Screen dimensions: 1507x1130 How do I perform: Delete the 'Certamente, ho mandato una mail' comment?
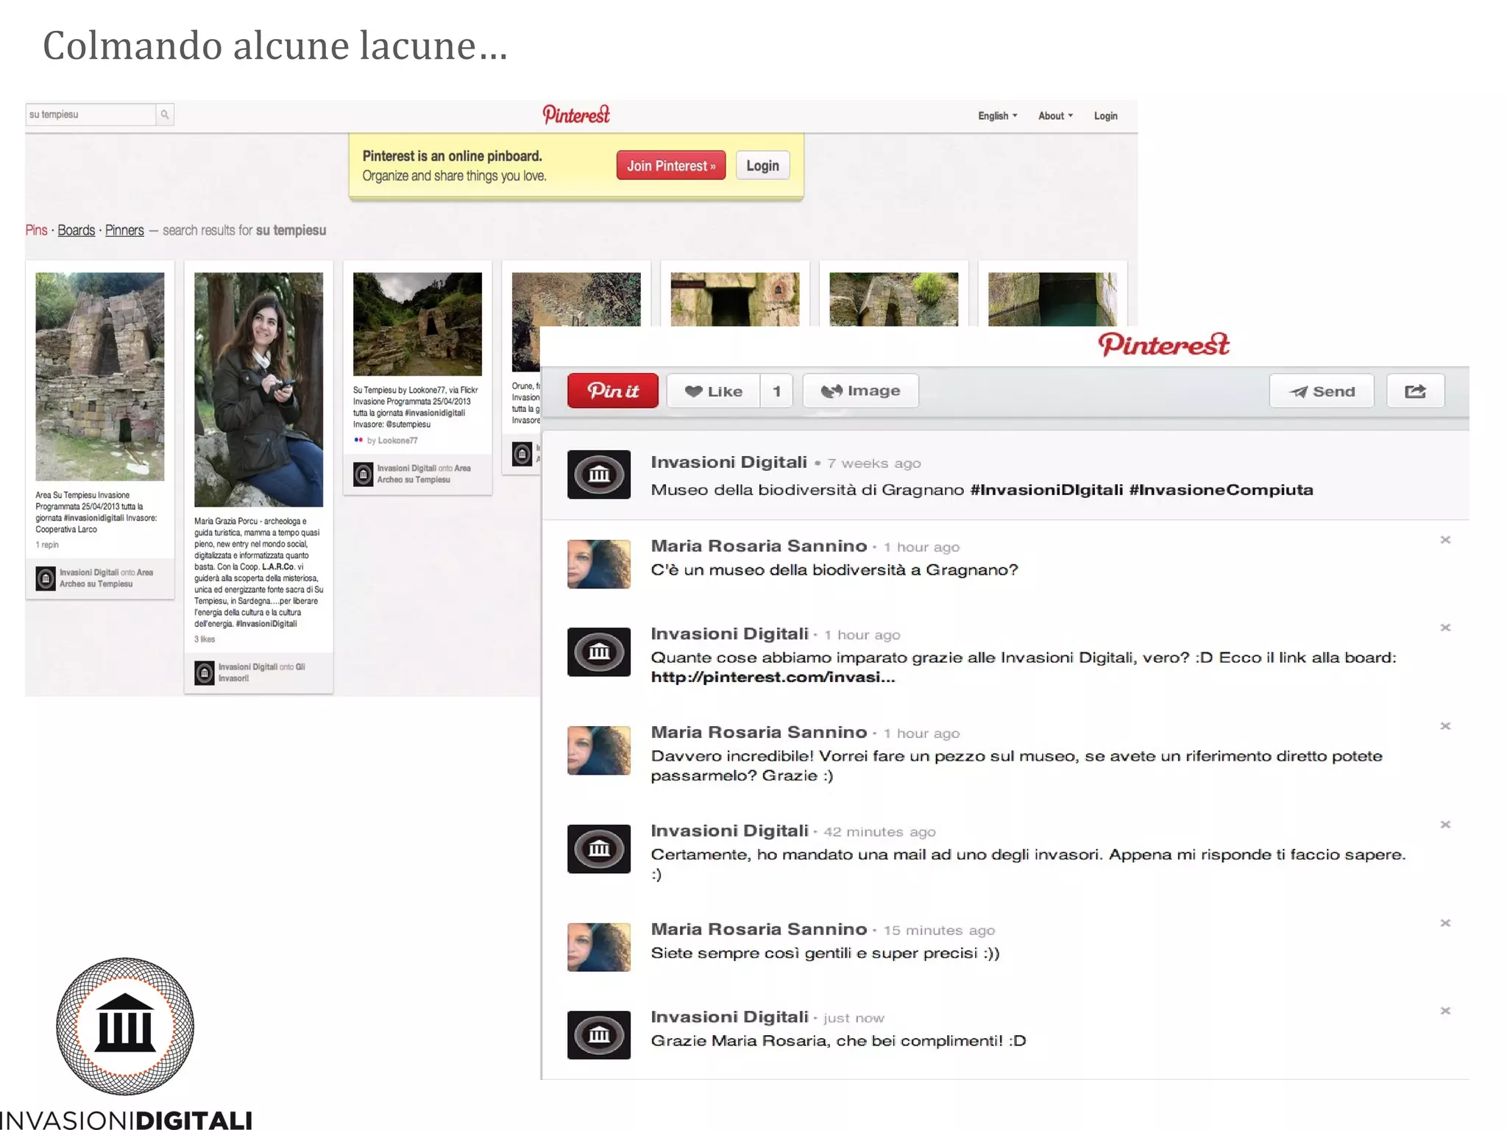click(x=1445, y=825)
